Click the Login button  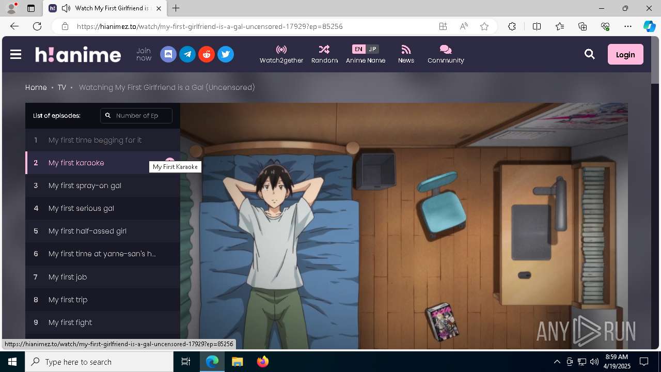click(625, 54)
